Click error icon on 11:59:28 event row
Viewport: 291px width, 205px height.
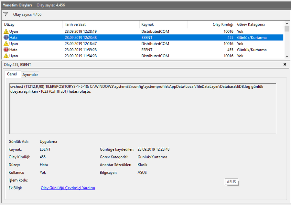6,50
